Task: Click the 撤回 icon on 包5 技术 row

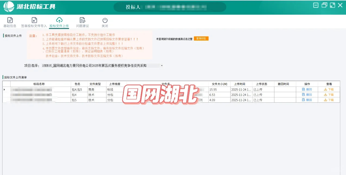Action: point(303,100)
